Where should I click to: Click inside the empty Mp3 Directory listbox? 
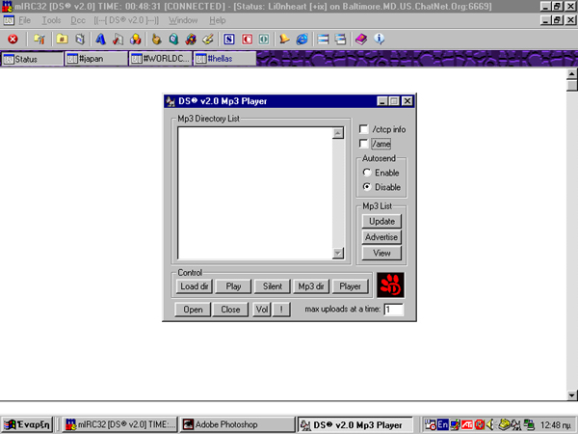click(x=255, y=194)
